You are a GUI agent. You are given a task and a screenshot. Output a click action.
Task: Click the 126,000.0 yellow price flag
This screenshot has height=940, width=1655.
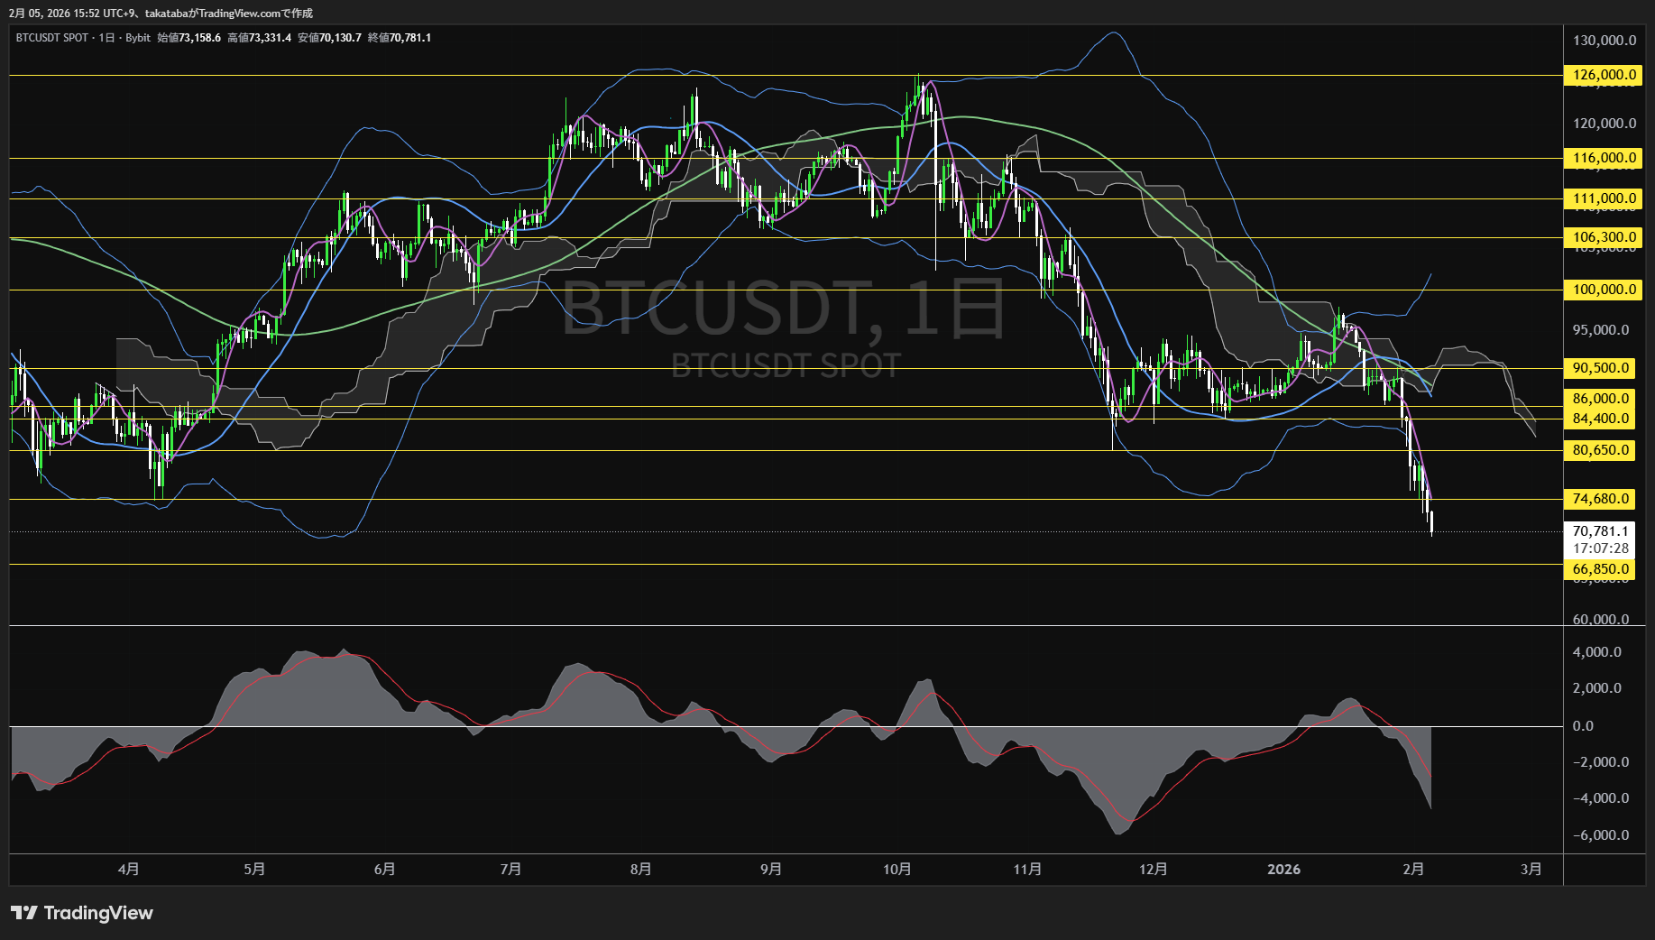[x=1598, y=76]
